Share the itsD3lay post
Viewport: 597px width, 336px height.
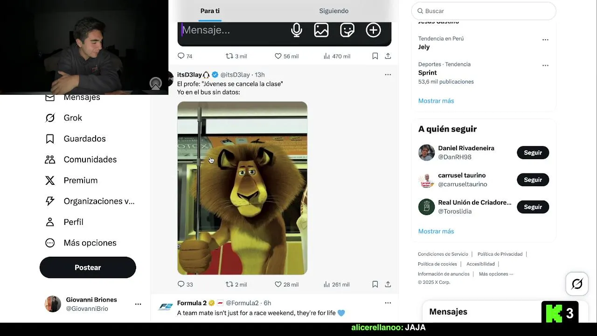point(388,284)
